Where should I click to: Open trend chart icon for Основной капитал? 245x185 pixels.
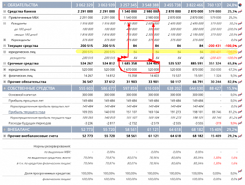point(240,95)
